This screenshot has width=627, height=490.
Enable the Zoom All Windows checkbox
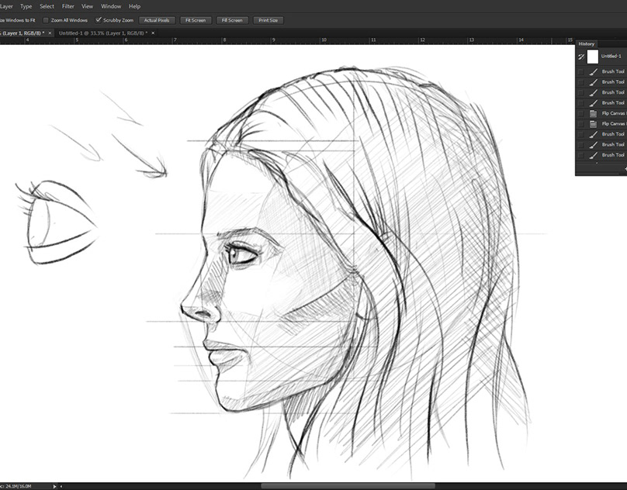click(46, 20)
